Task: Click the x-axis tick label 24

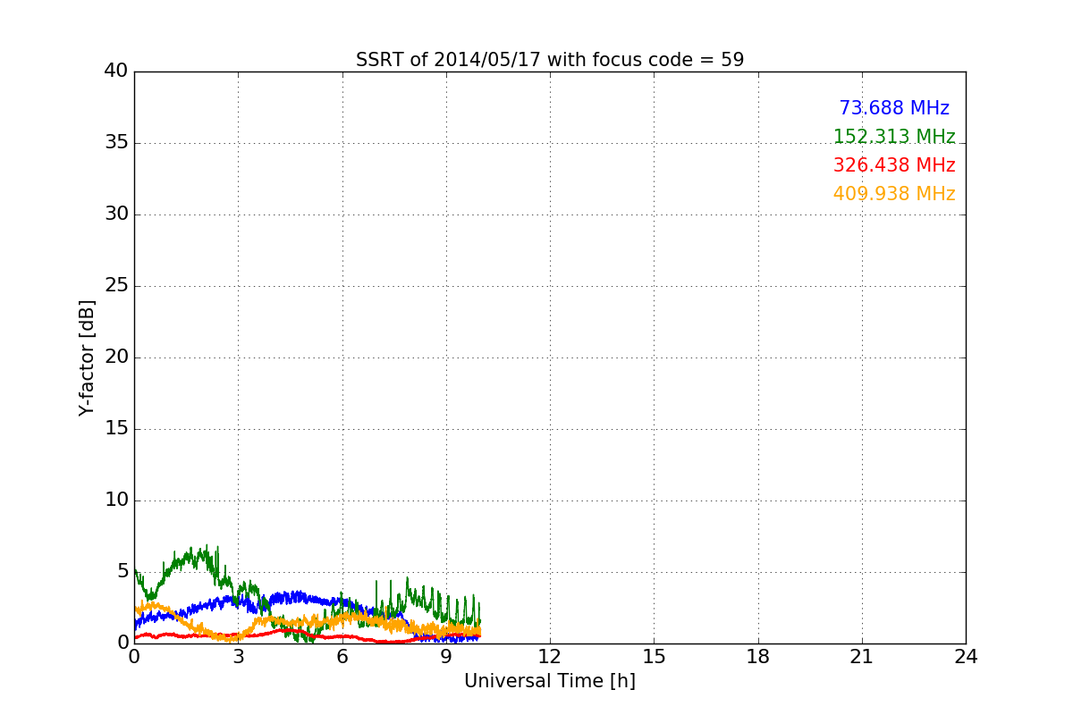Action: (x=966, y=657)
